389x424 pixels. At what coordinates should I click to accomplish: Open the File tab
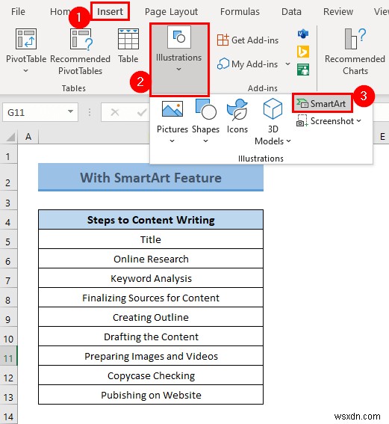pos(18,12)
